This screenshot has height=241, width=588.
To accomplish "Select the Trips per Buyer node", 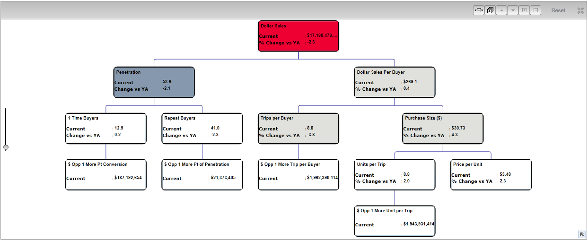I will pyautogui.click(x=298, y=129).
